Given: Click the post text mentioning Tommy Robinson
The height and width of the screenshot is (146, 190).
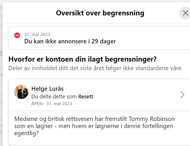Looking at the screenshot, I should point(94,126).
